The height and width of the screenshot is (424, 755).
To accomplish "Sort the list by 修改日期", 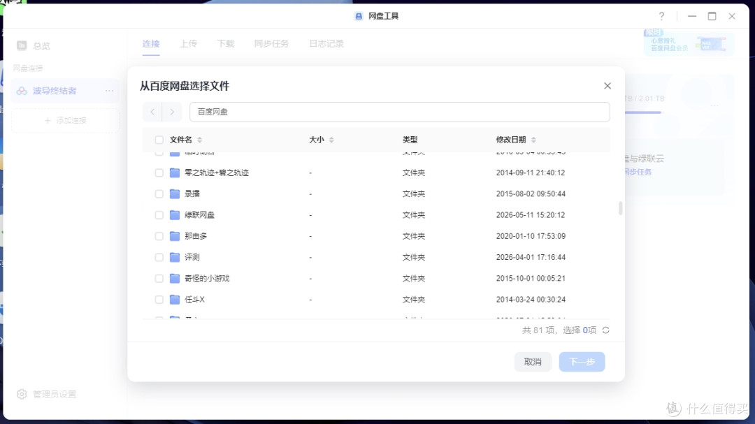I will 533,140.
